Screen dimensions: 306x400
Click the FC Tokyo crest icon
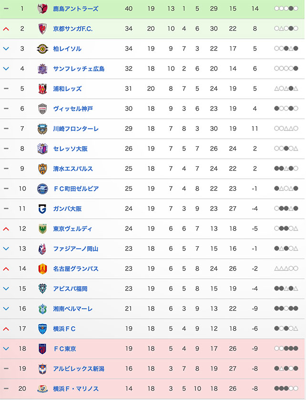(42, 349)
